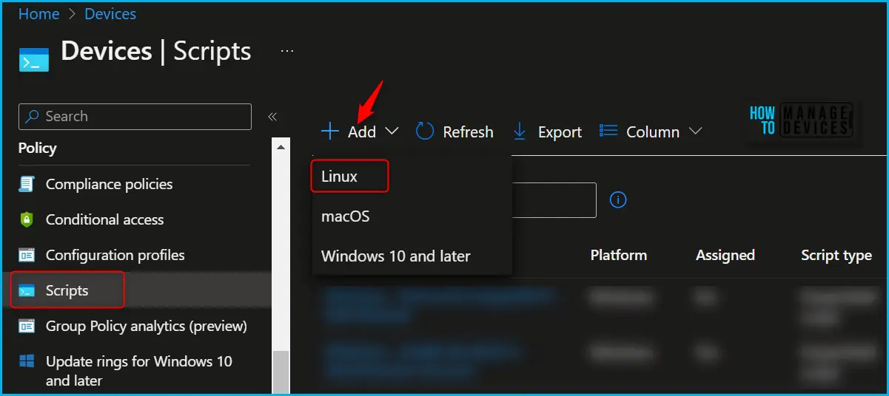
Task: Click the sidebar scroll up arrow
Action: coord(281,147)
